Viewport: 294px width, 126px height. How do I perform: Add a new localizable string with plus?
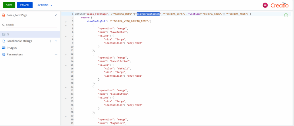50,41
